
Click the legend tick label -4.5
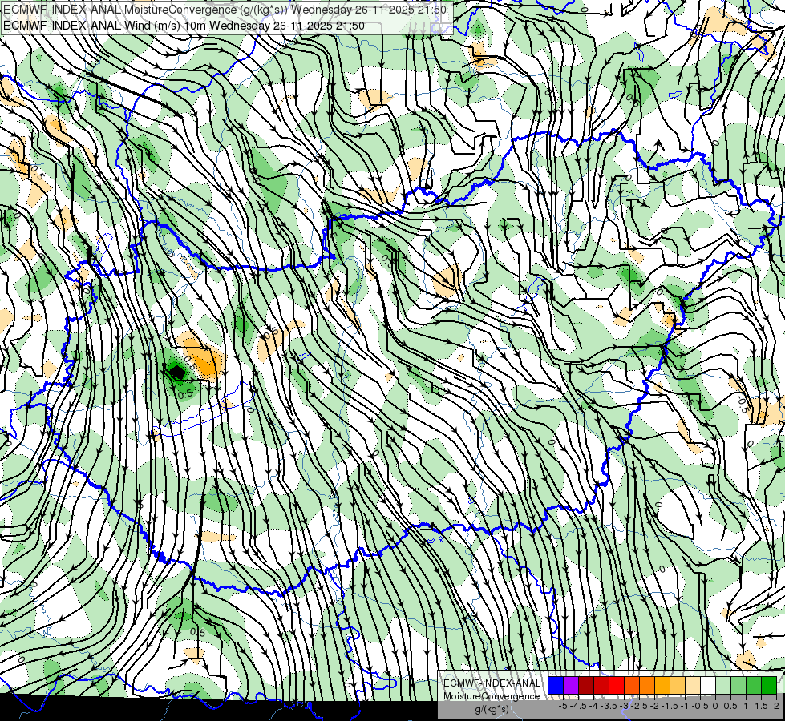click(578, 706)
